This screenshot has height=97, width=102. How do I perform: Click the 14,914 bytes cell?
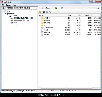coord(89,35)
